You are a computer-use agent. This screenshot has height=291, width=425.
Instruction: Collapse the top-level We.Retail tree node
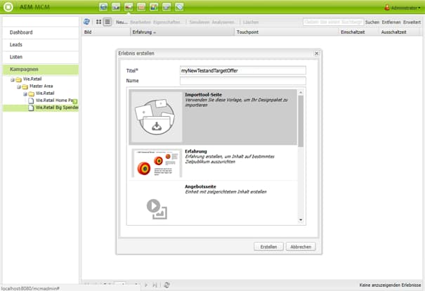pos(13,79)
